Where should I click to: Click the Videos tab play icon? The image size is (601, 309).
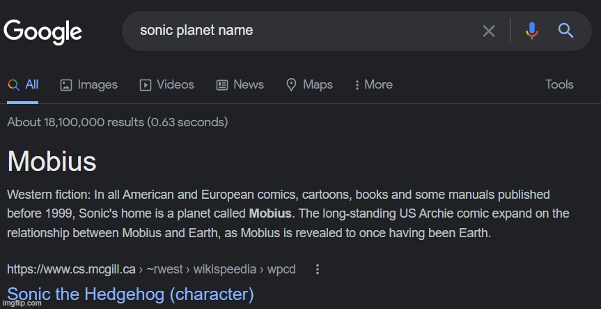pyautogui.click(x=146, y=85)
